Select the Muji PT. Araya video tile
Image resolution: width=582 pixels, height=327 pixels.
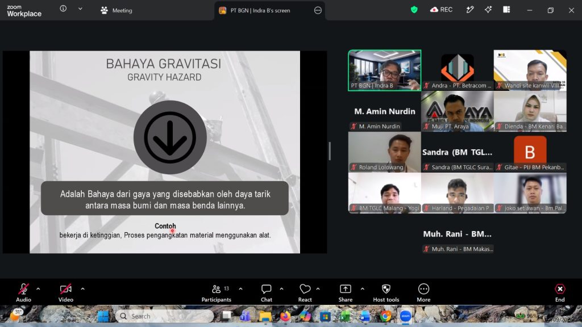(458, 111)
